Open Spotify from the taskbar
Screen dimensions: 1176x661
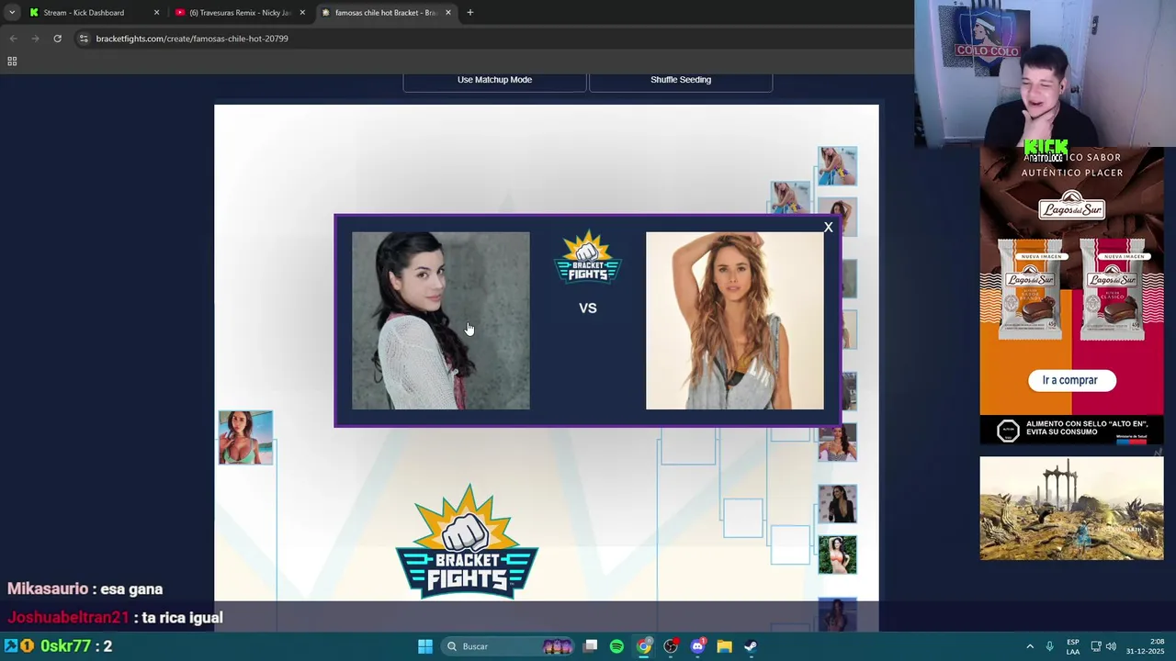click(616, 646)
